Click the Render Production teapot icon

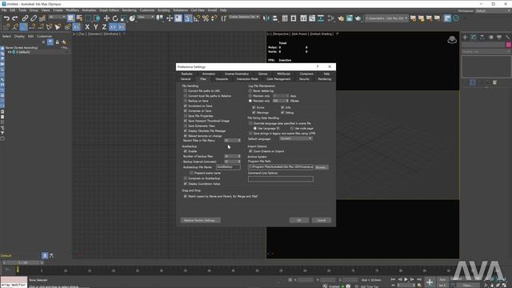(x=358, y=18)
